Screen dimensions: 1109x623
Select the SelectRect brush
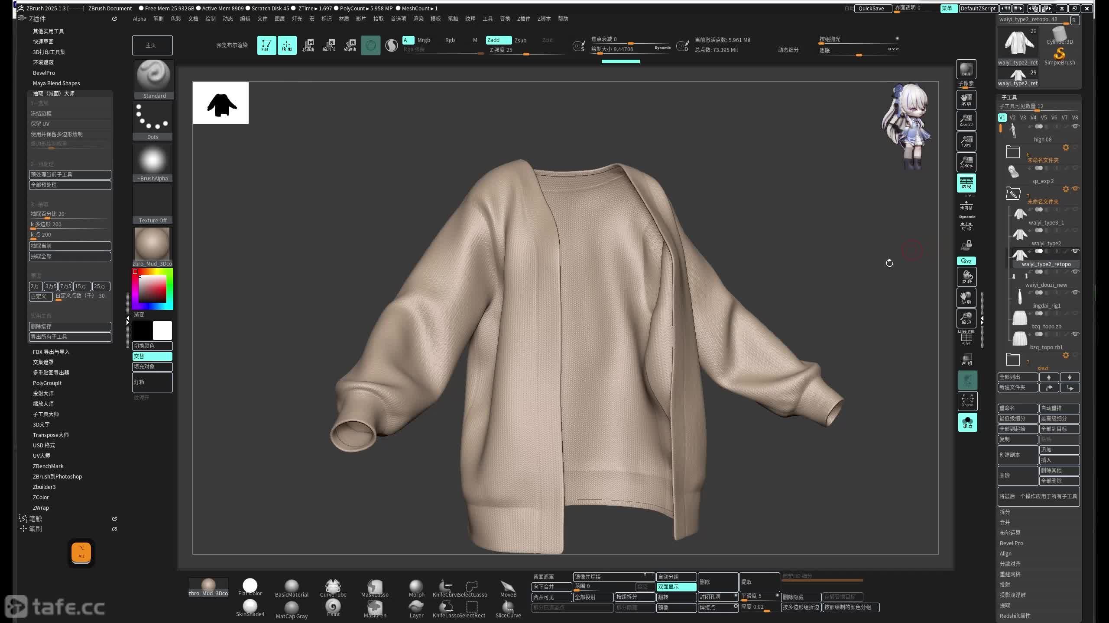tap(472, 609)
